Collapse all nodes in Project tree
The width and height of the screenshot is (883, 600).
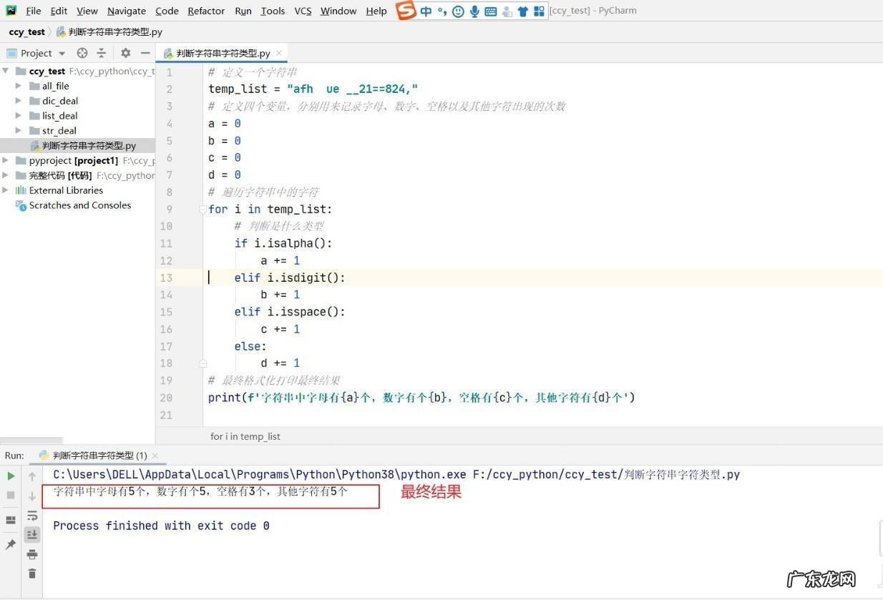coord(102,53)
